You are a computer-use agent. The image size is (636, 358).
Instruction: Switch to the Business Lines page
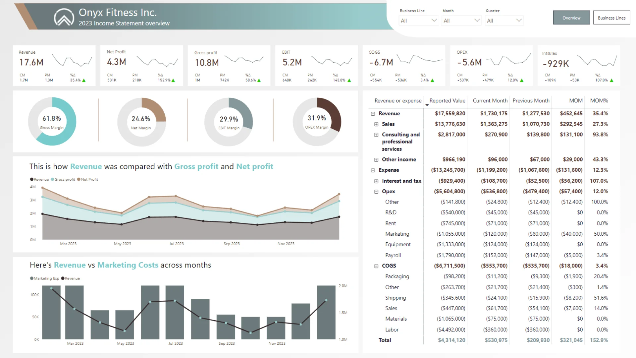click(x=611, y=18)
